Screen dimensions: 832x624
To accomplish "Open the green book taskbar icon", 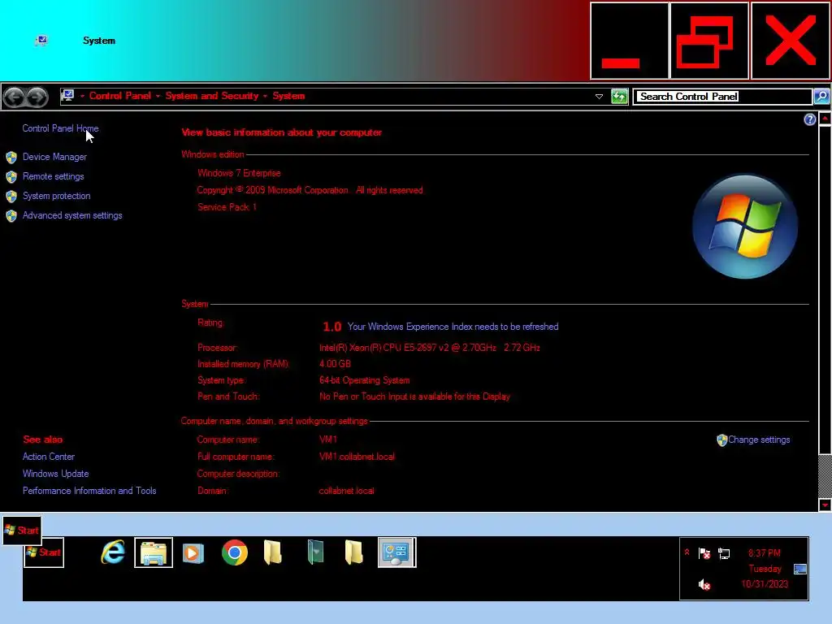I will [315, 552].
